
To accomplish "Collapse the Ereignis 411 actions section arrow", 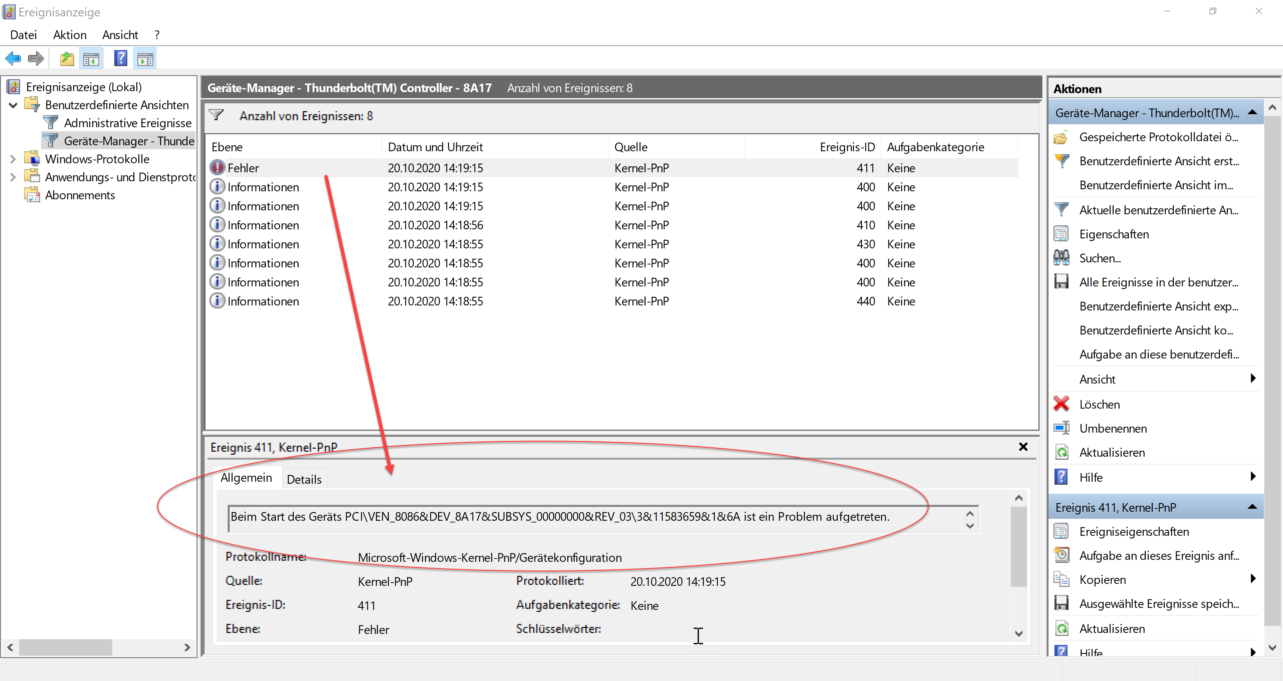I will point(1253,507).
